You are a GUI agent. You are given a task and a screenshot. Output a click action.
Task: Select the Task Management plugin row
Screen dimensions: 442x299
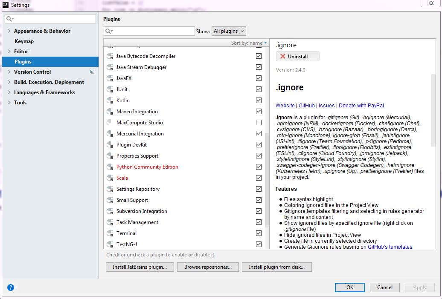pyautogui.click(x=184, y=222)
